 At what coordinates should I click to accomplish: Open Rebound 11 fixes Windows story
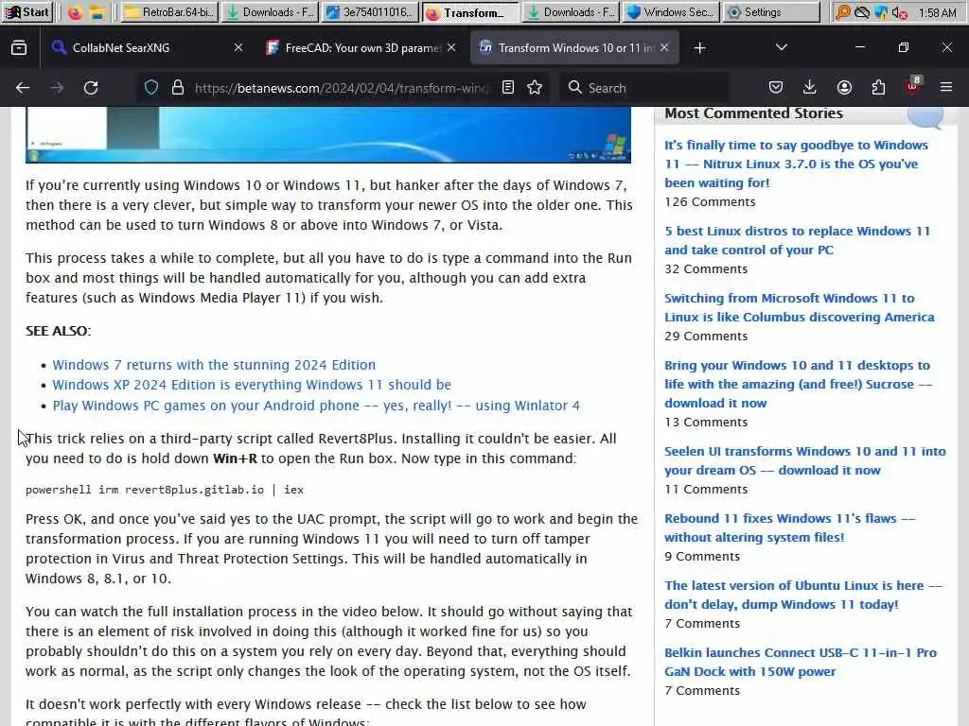[x=790, y=527]
